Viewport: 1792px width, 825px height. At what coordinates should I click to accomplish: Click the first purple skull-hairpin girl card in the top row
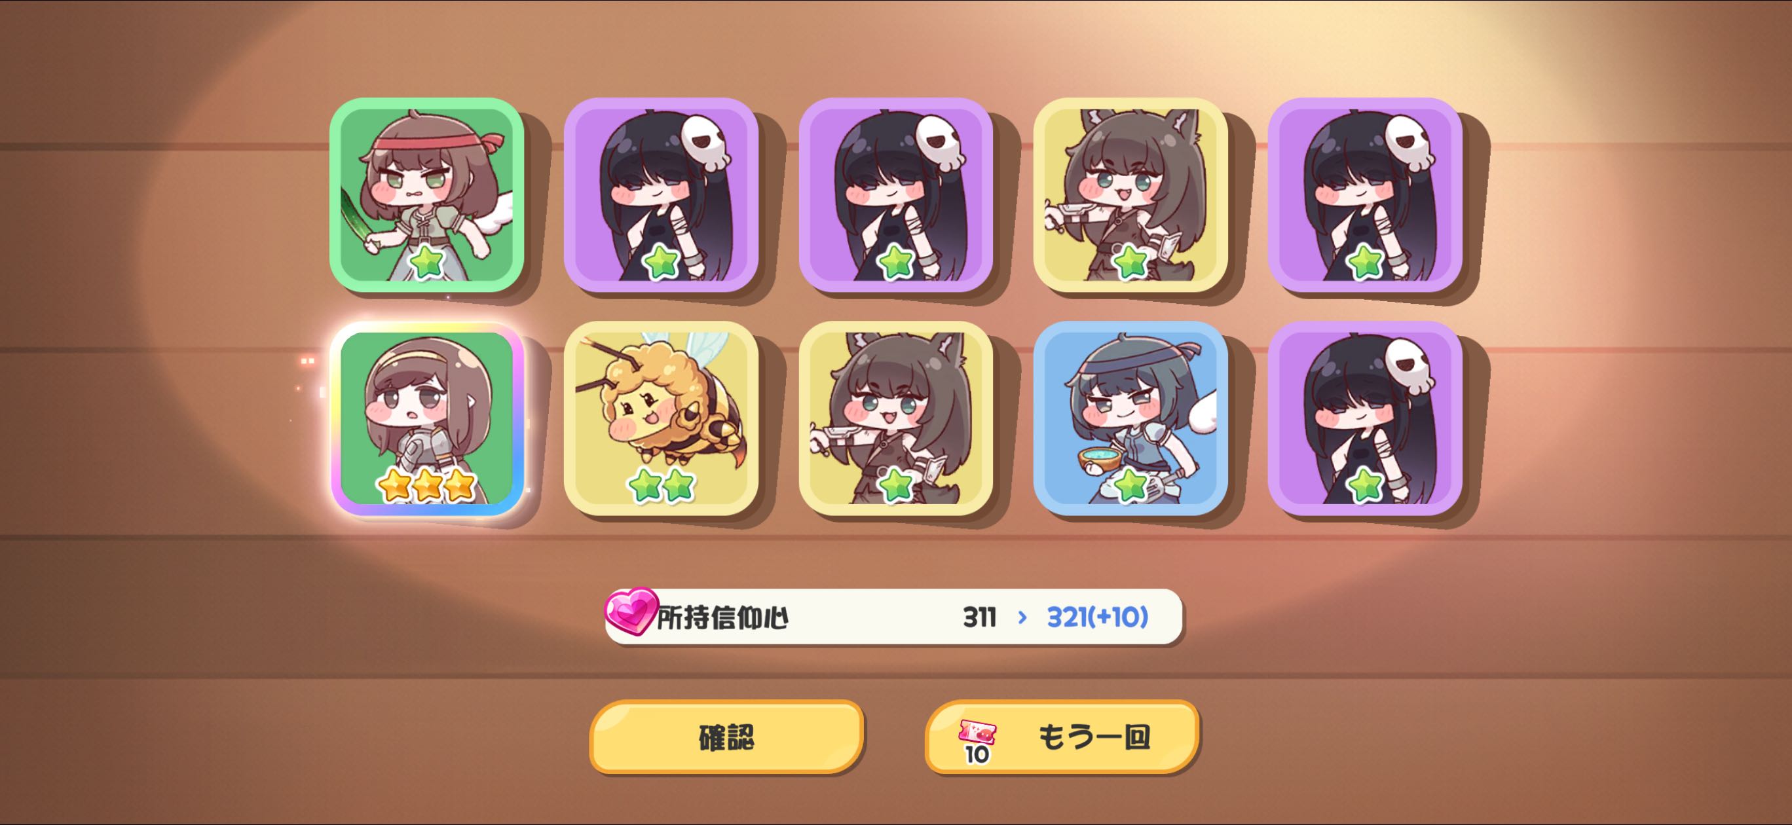click(661, 194)
